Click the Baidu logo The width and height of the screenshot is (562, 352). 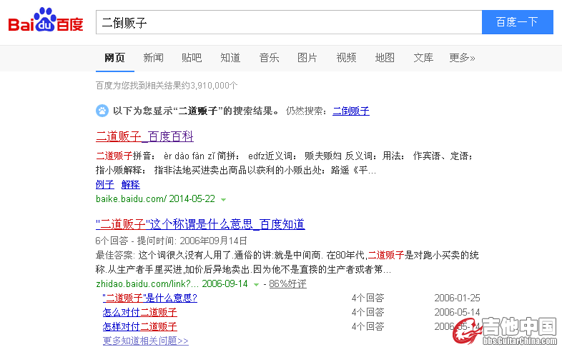click(x=46, y=21)
